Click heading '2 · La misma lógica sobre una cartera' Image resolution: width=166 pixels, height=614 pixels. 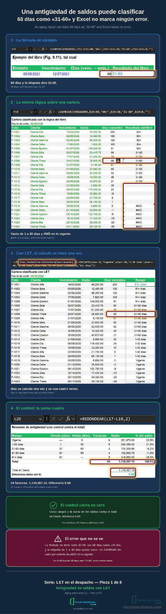point(45,102)
